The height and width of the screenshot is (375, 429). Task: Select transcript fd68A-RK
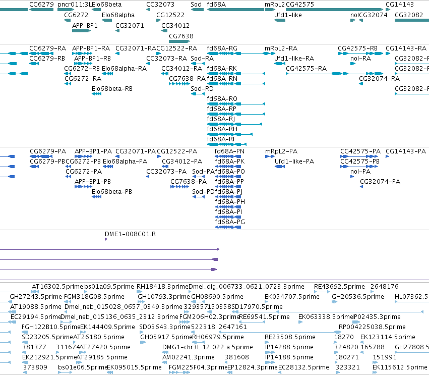click(x=222, y=69)
